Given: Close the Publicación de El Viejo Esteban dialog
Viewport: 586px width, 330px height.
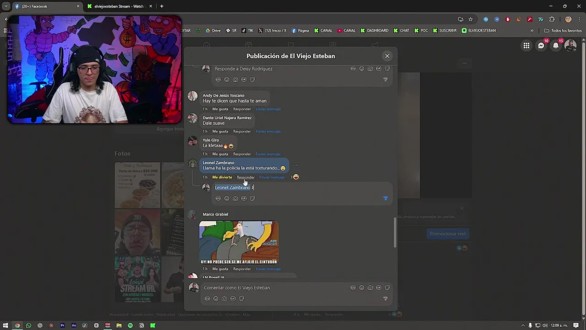Looking at the screenshot, I should (387, 56).
